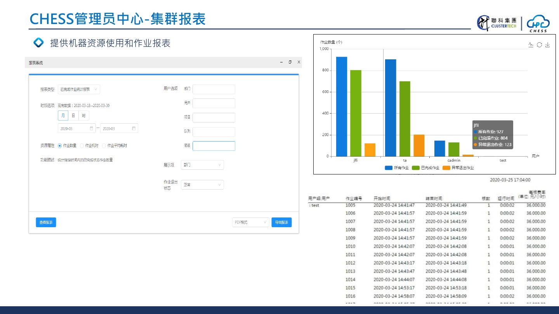Switch time granularity to 时 tab
Image resolution: width=559 pixels, height=314 pixels.
(x=83, y=116)
